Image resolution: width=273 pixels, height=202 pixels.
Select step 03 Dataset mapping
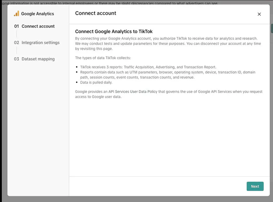tap(34, 59)
